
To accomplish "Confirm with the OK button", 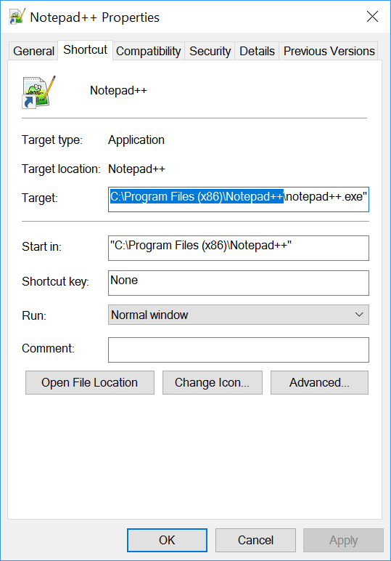I will (167, 540).
